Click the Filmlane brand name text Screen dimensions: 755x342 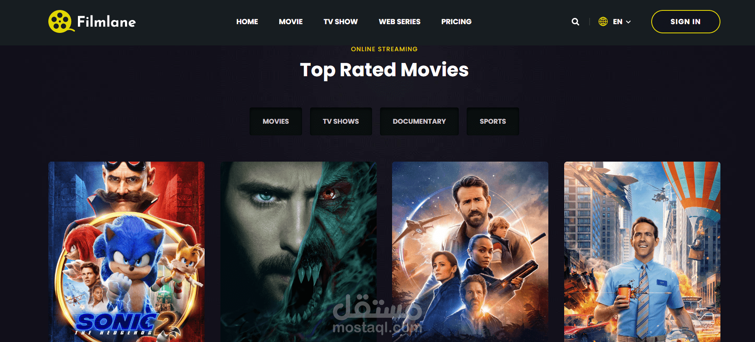(107, 22)
